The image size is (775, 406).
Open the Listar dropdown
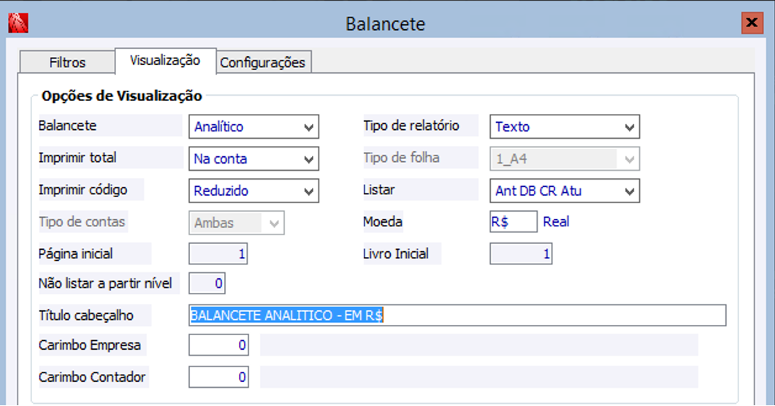pyautogui.click(x=564, y=191)
